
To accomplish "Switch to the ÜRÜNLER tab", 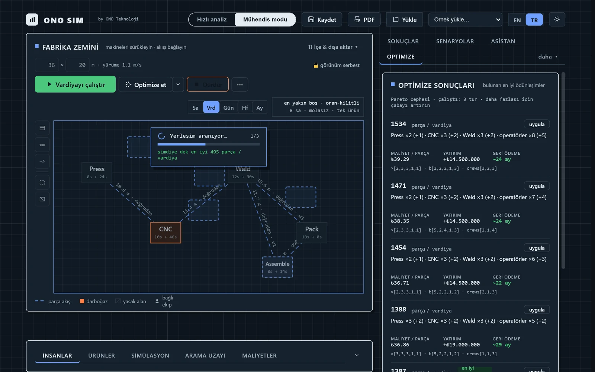I will [x=102, y=356].
